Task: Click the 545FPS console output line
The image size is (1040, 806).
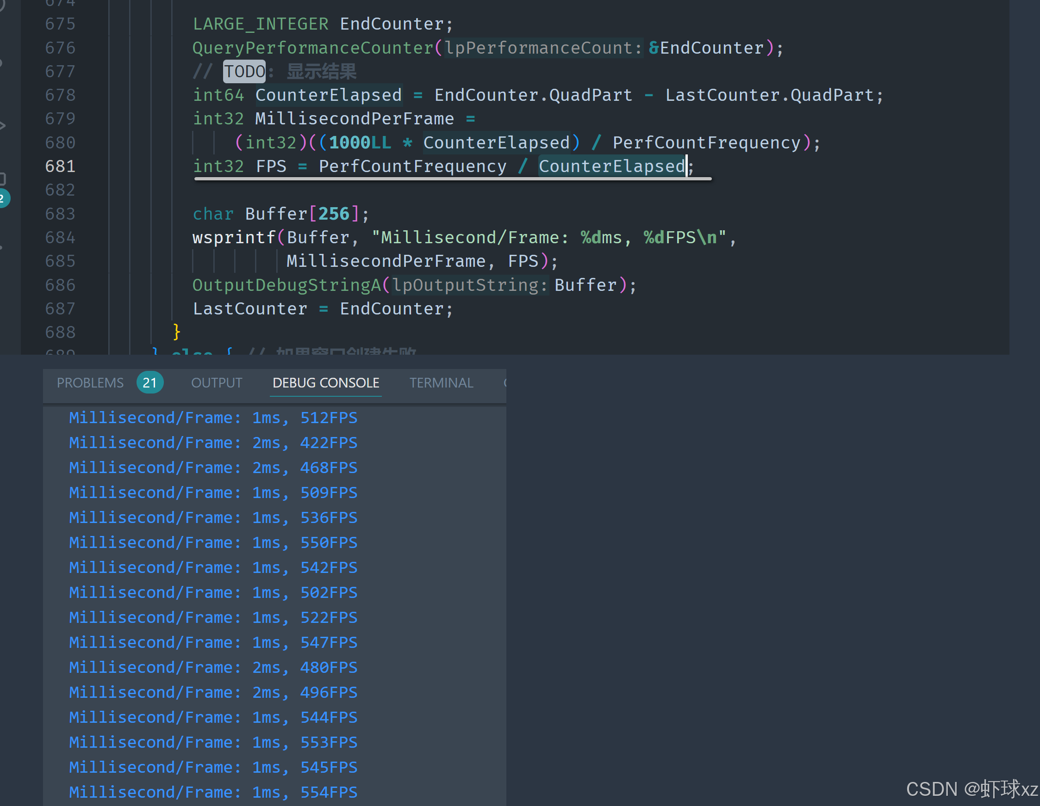Action: 213,768
